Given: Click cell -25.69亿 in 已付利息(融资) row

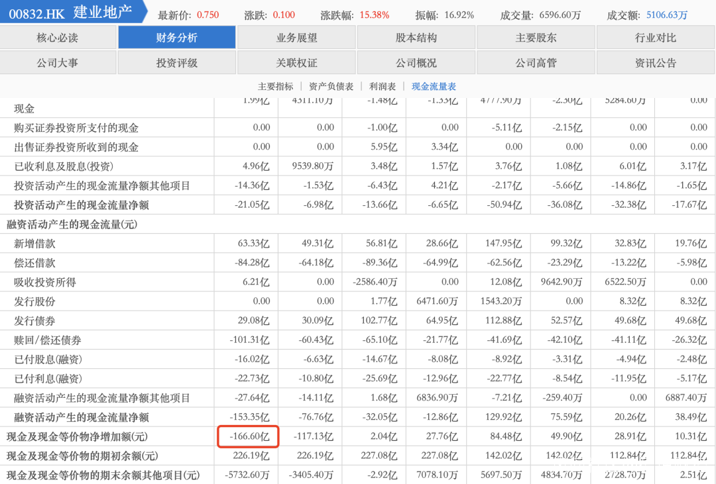Looking at the screenshot, I should pos(380,379).
